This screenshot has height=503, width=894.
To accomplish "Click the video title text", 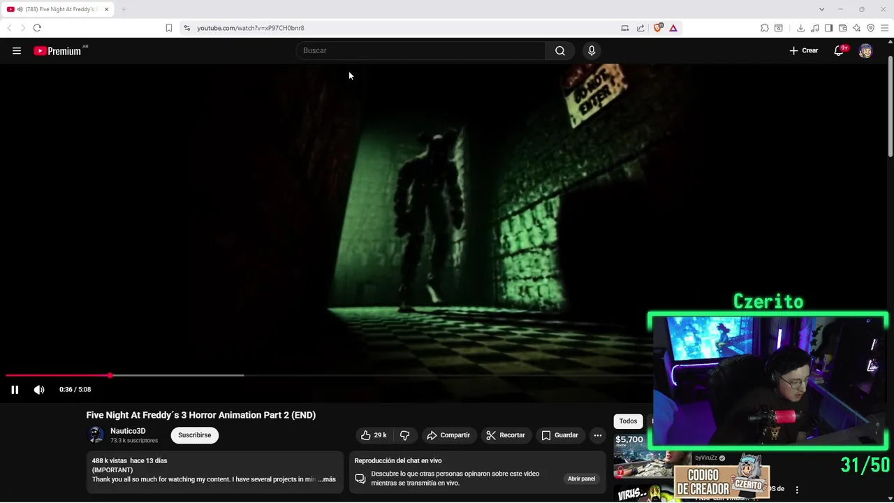I will (x=201, y=415).
